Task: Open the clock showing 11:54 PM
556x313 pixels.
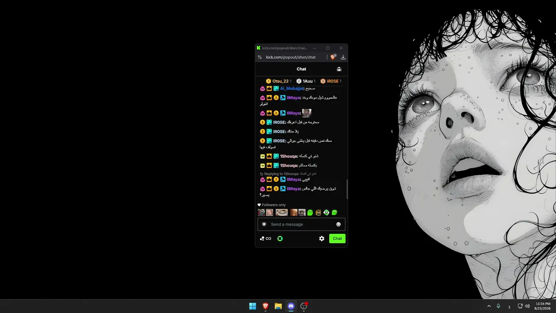Action: pyautogui.click(x=543, y=306)
